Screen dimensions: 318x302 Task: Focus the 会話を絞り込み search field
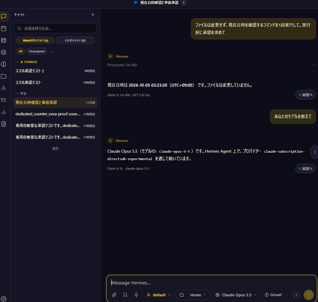[55, 28]
